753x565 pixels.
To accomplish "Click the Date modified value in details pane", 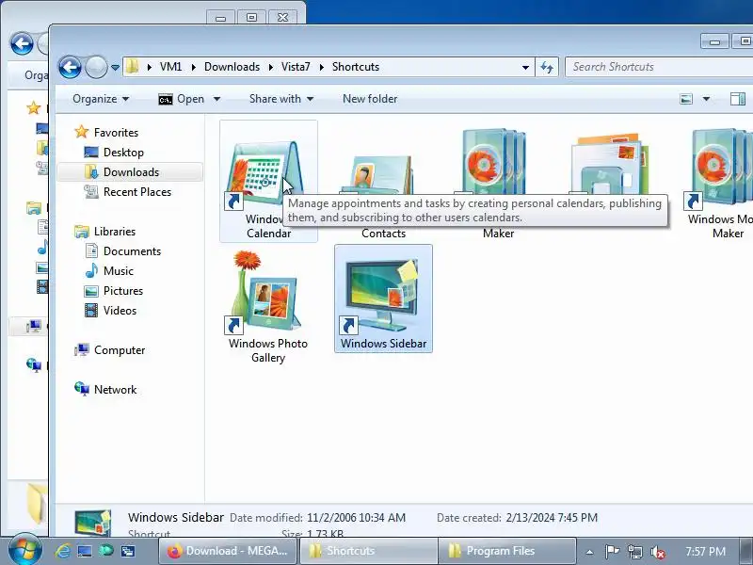I will (x=356, y=518).
